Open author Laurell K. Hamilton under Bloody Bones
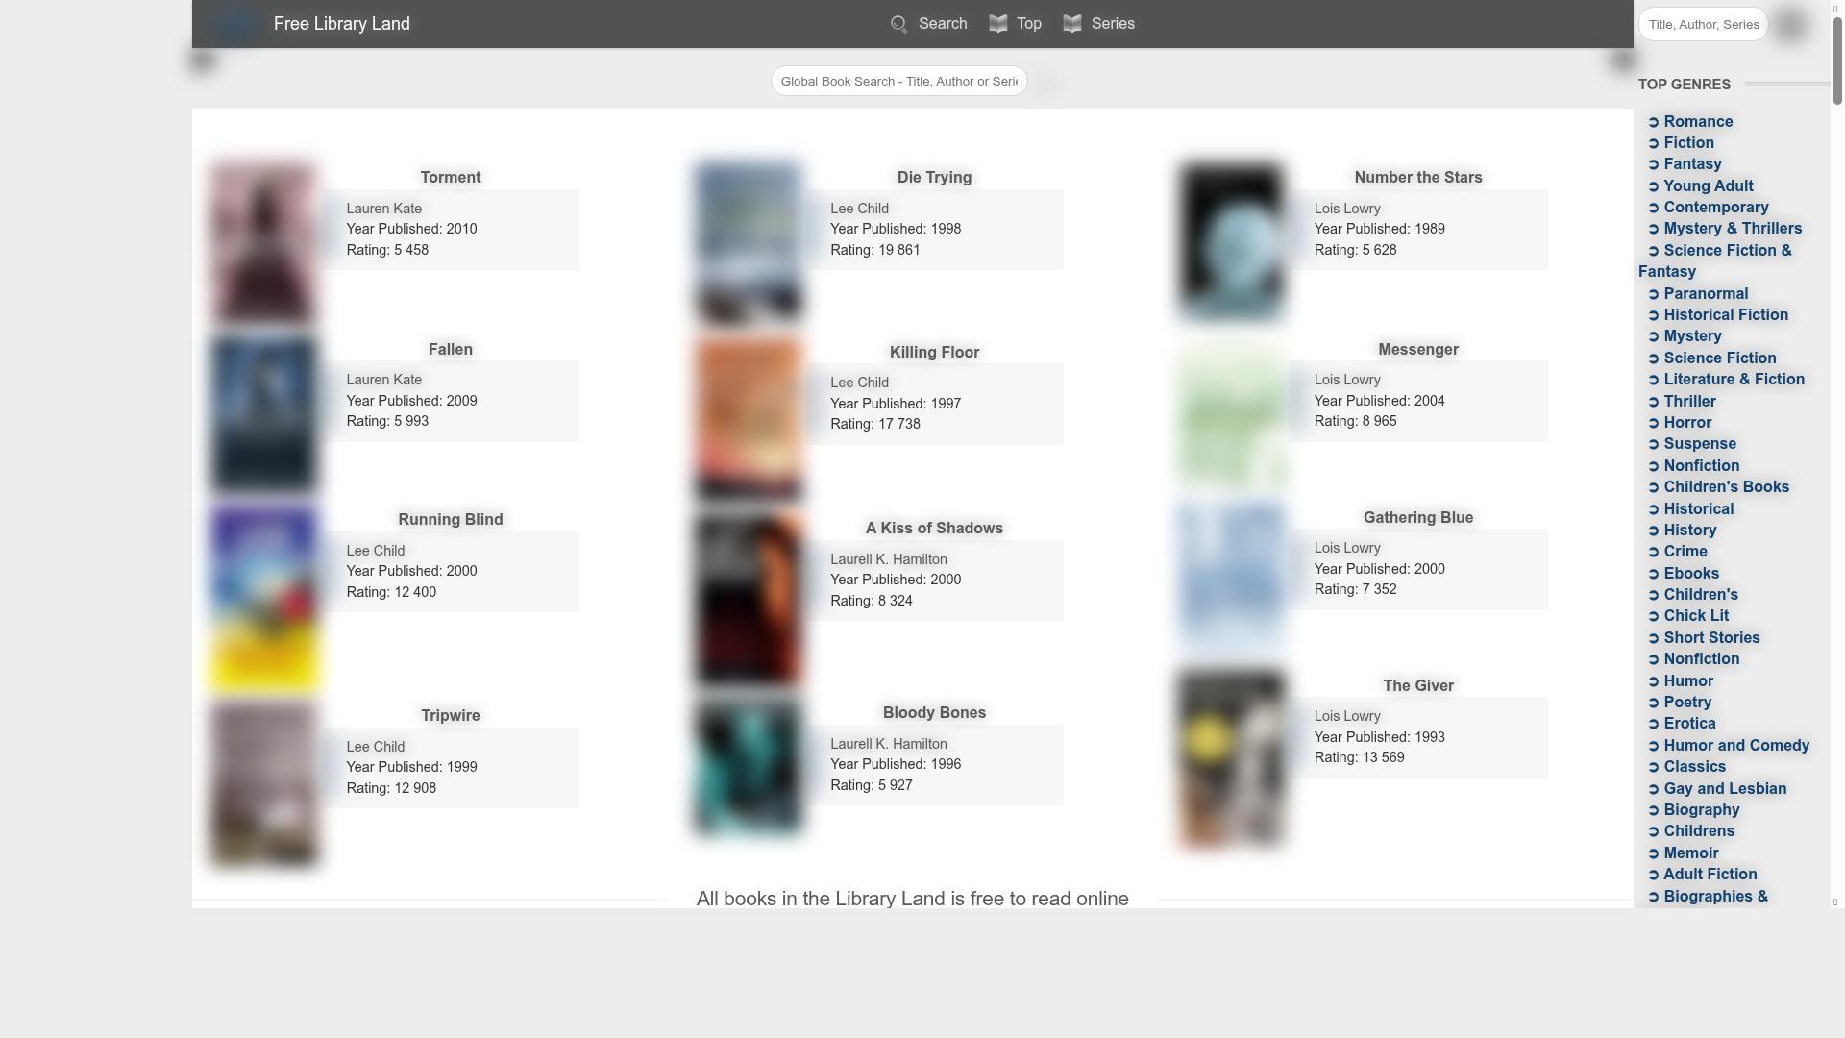Image resolution: width=1845 pixels, height=1038 pixels. coord(888,744)
